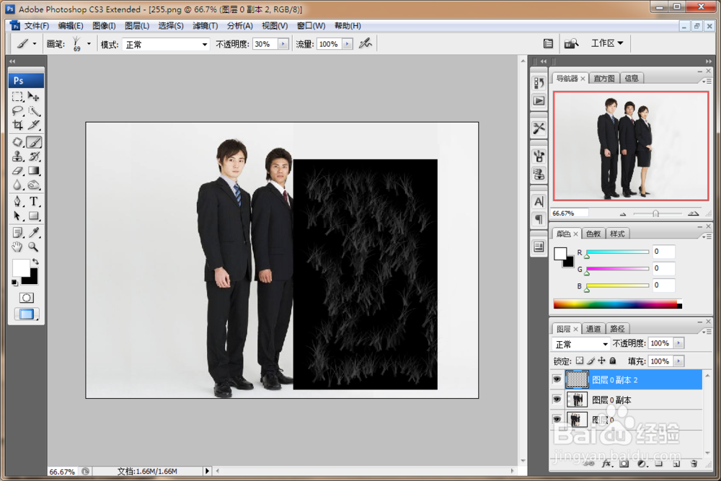The image size is (721, 481).
Task: Hide layer 图层 0 副本
Action: [557, 400]
